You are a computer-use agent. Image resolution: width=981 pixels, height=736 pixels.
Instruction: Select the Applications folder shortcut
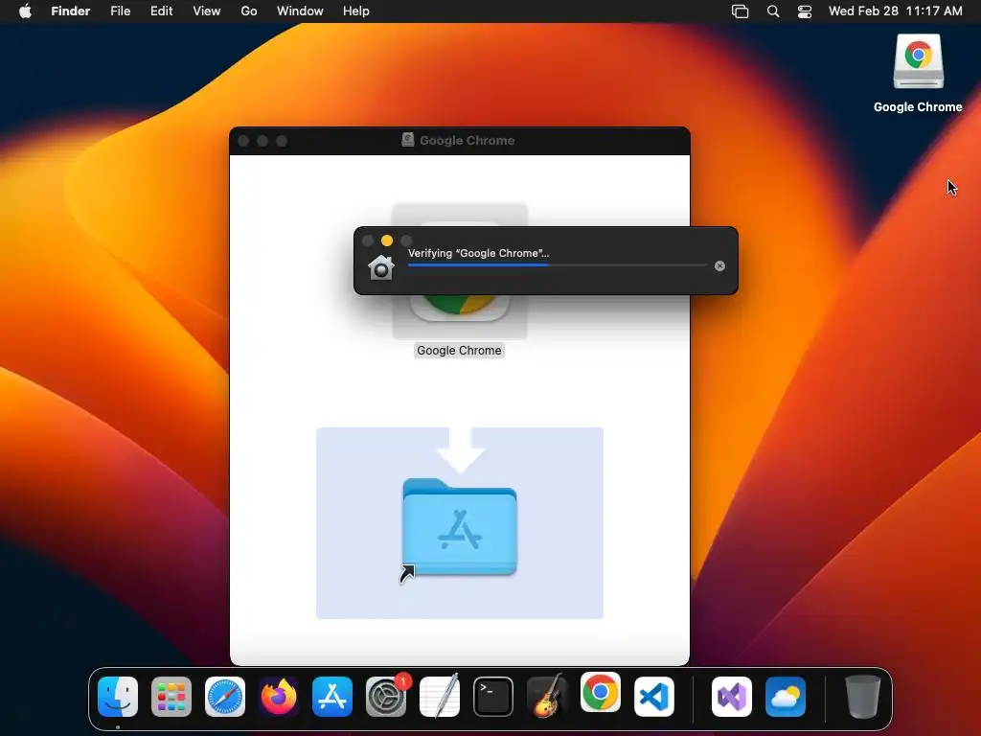tap(460, 528)
